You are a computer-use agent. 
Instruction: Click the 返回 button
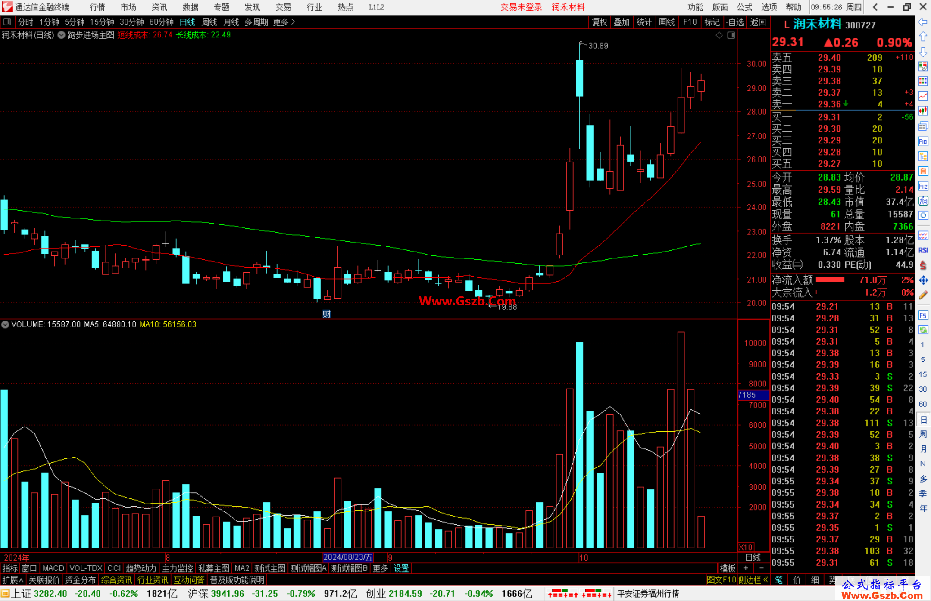[x=758, y=22]
